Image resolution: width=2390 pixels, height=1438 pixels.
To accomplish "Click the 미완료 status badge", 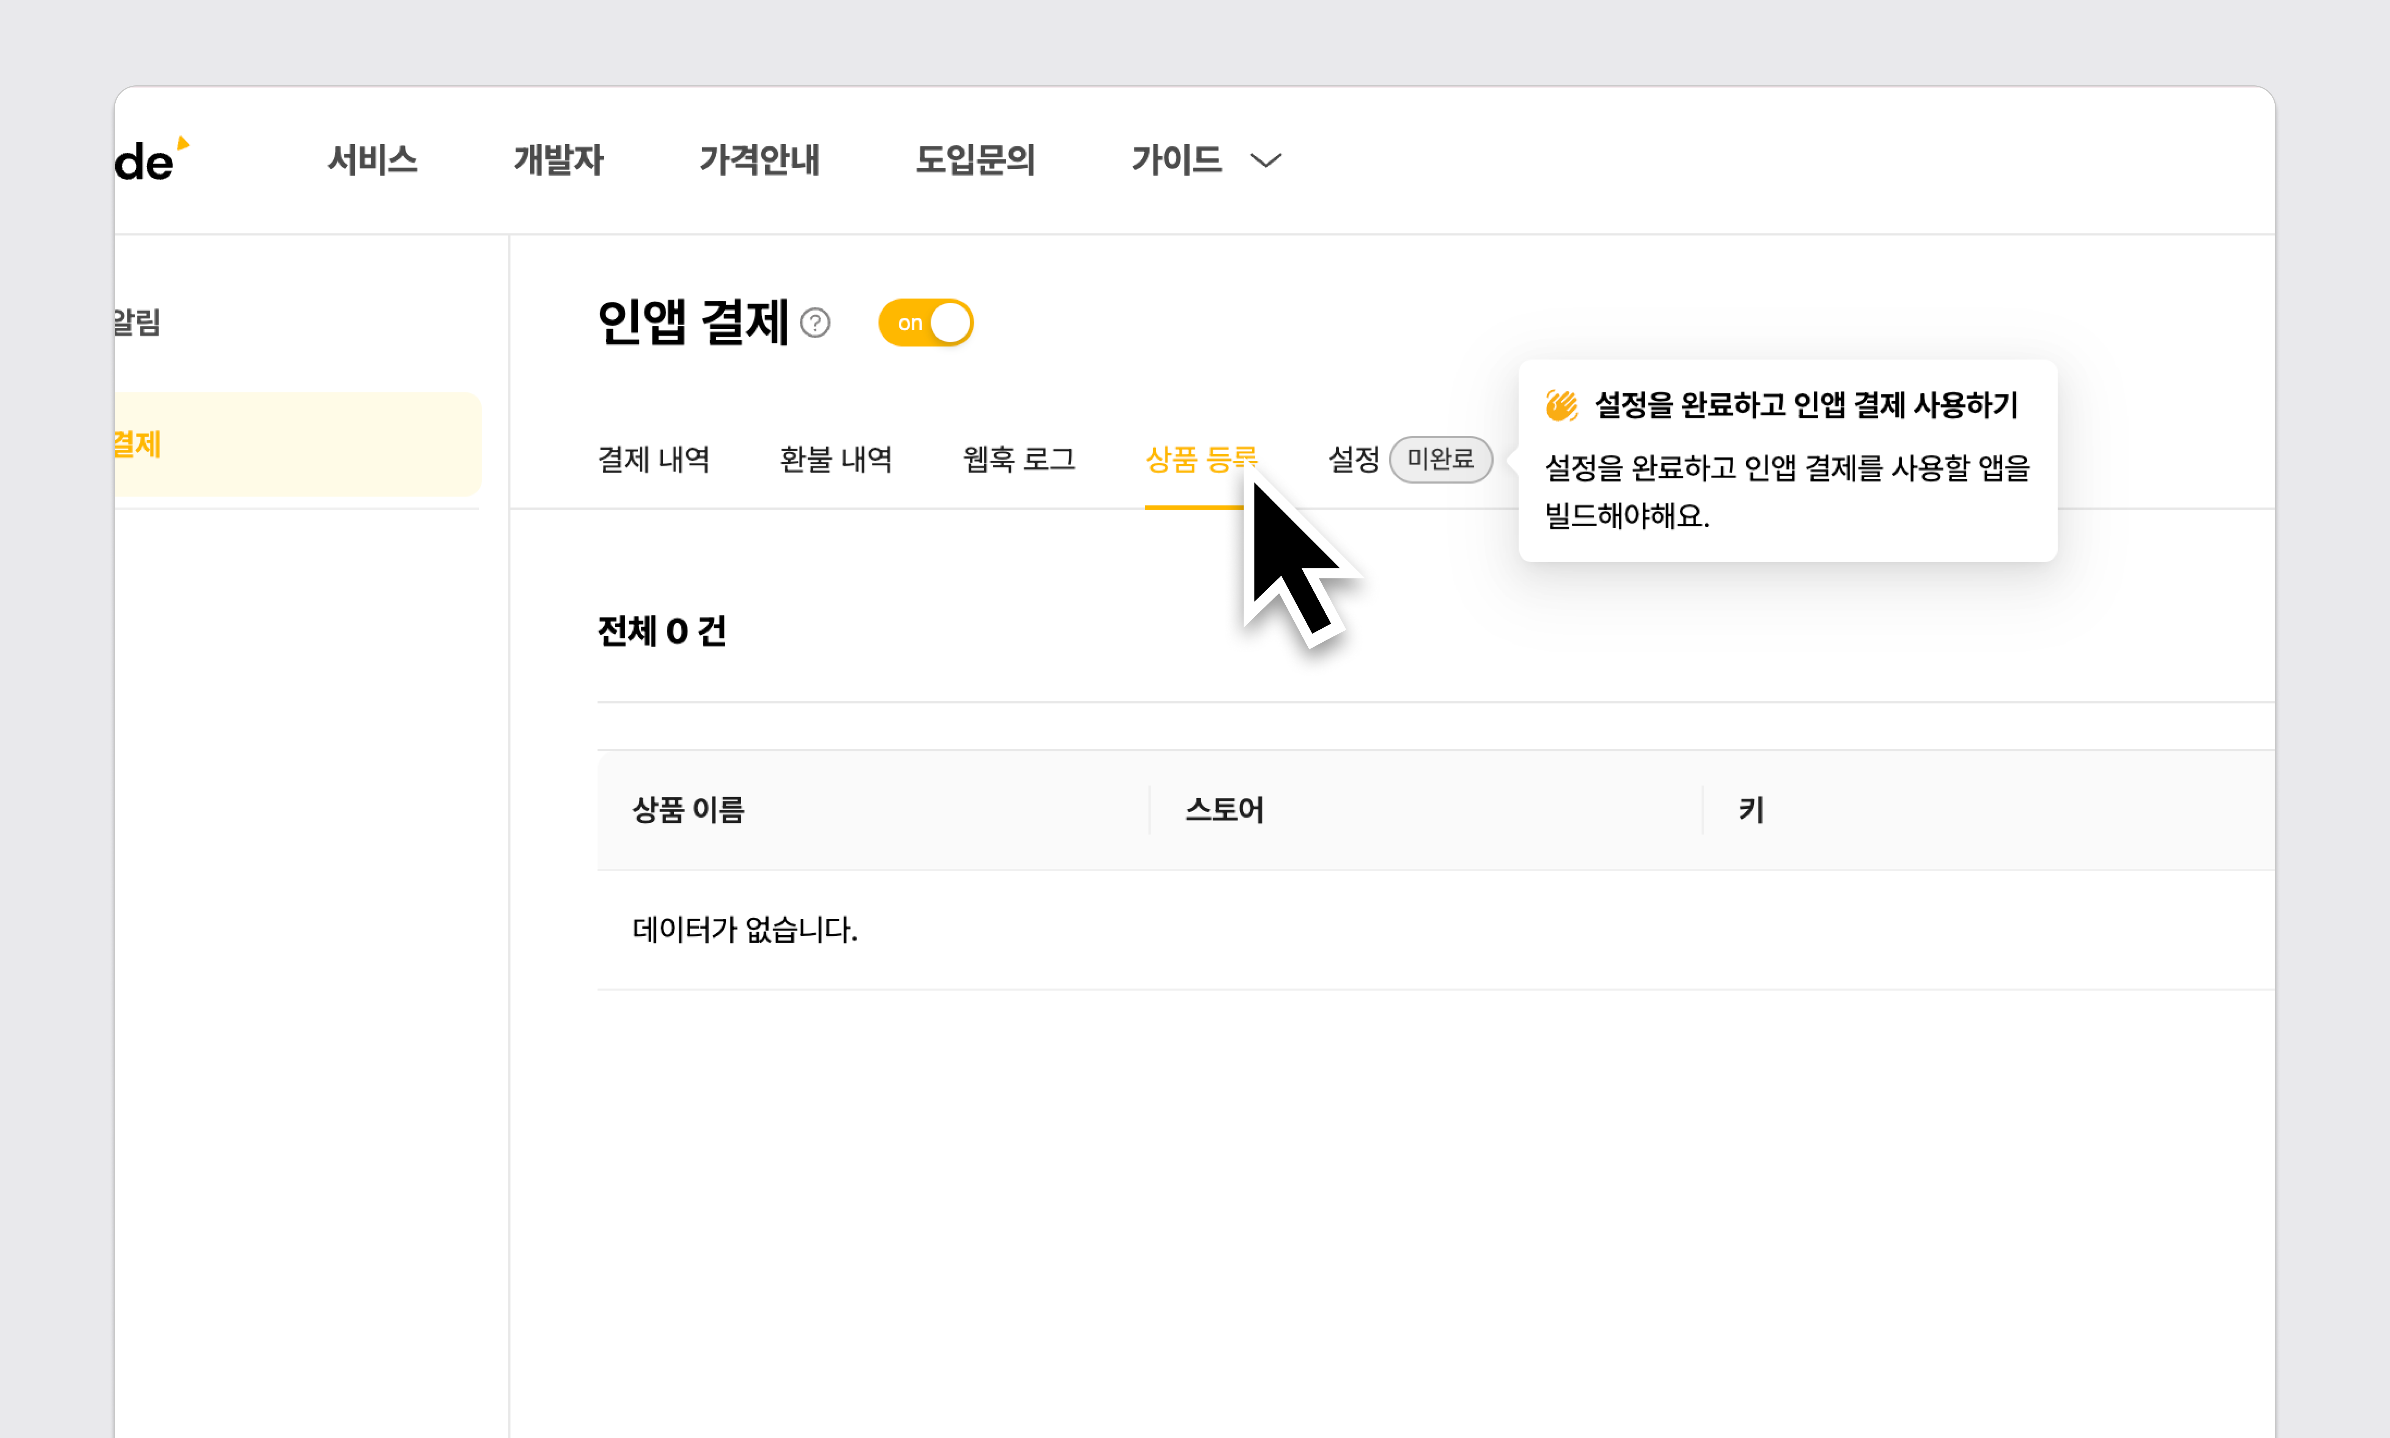I will (x=1440, y=459).
